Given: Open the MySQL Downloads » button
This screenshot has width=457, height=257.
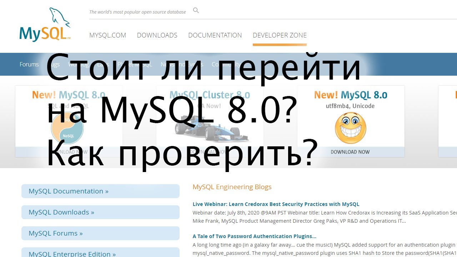Looking at the screenshot, I should point(100,212).
